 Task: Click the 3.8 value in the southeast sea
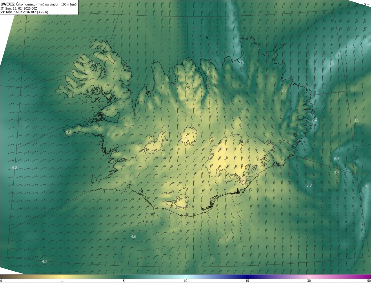click(337, 172)
